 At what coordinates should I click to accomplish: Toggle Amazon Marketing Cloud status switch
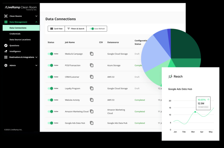click(50, 112)
